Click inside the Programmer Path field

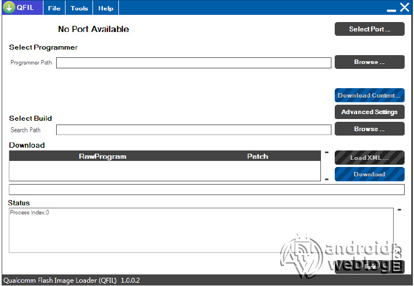(x=193, y=63)
